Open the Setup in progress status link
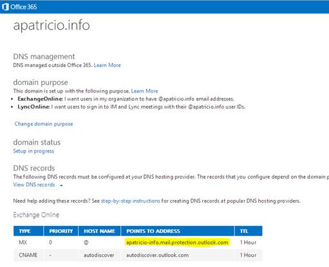The width and height of the screenshot is (329, 267). coord(33,151)
